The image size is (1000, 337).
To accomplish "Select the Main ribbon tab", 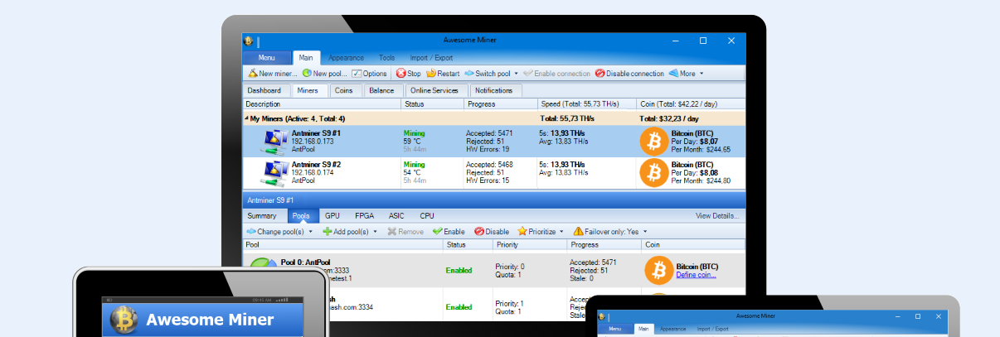I will [x=306, y=58].
